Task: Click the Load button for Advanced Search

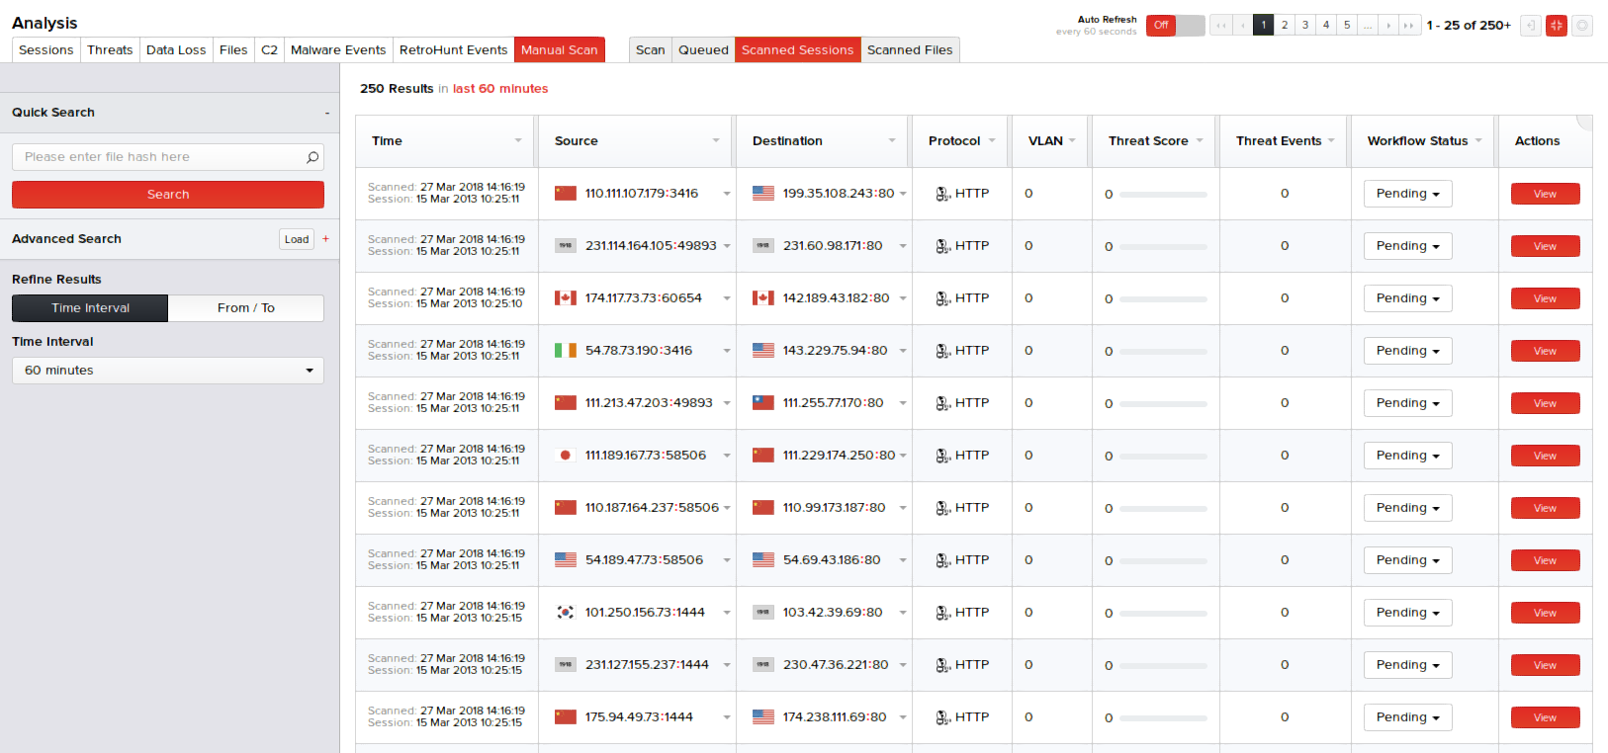Action: (297, 239)
